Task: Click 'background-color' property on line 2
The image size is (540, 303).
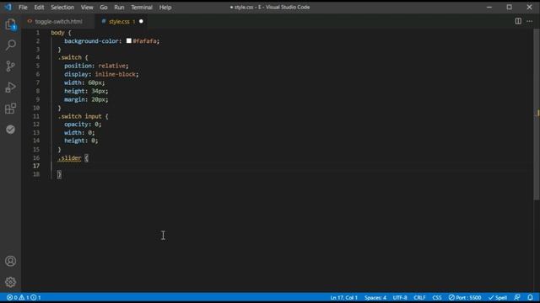Action: (x=92, y=41)
